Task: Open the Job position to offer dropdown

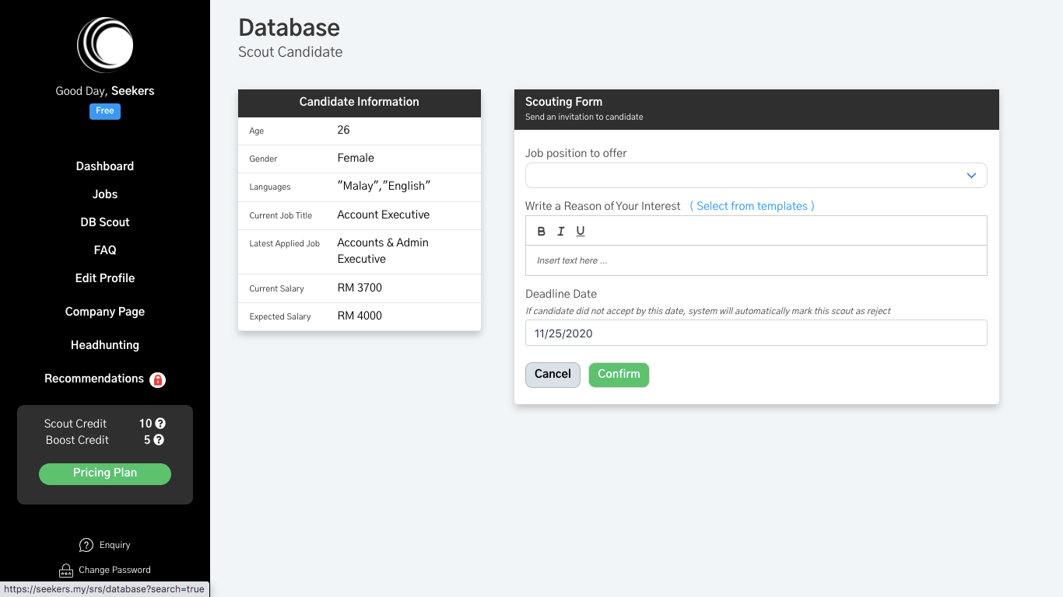Action: [756, 175]
